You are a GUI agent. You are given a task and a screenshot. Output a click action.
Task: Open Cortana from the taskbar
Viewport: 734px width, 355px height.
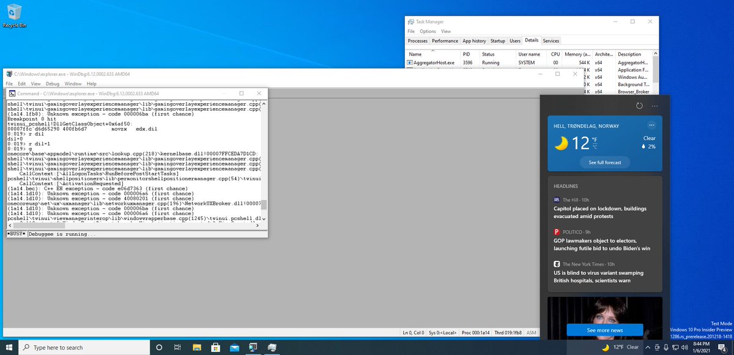pyautogui.click(x=159, y=347)
